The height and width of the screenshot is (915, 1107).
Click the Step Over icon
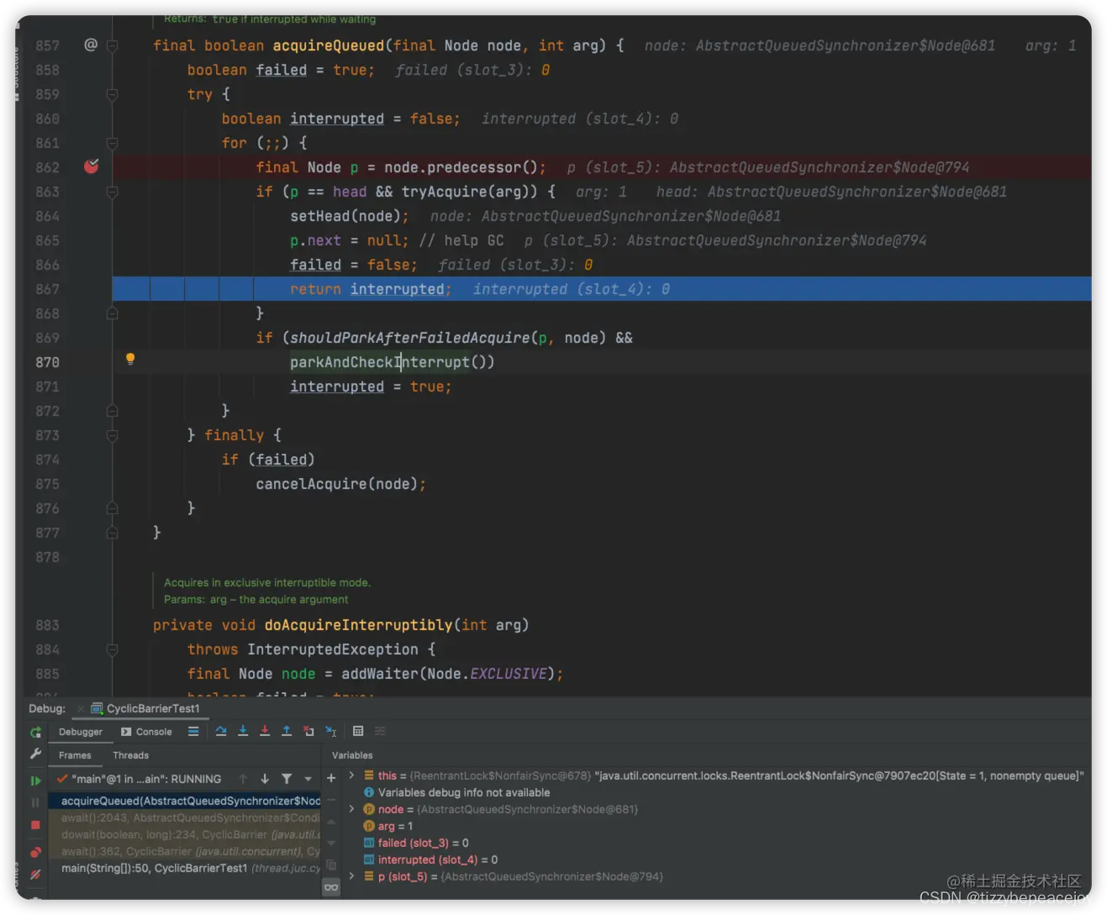[220, 732]
